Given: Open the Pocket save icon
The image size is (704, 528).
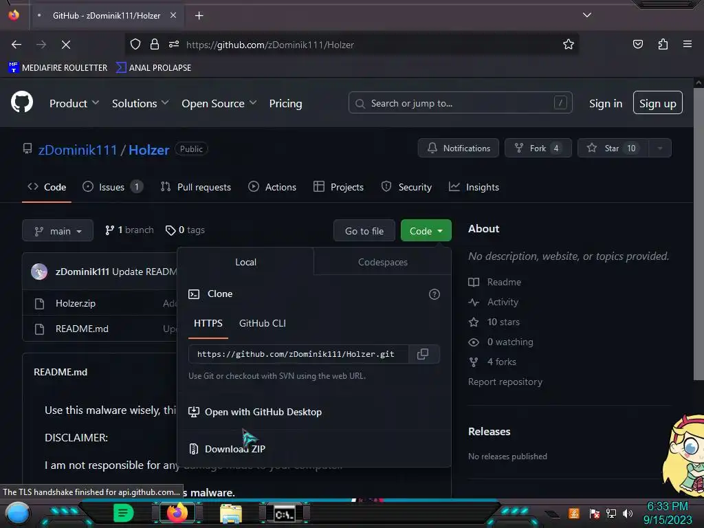Looking at the screenshot, I should click(x=637, y=44).
